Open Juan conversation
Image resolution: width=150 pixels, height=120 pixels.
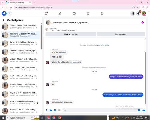point(20,69)
